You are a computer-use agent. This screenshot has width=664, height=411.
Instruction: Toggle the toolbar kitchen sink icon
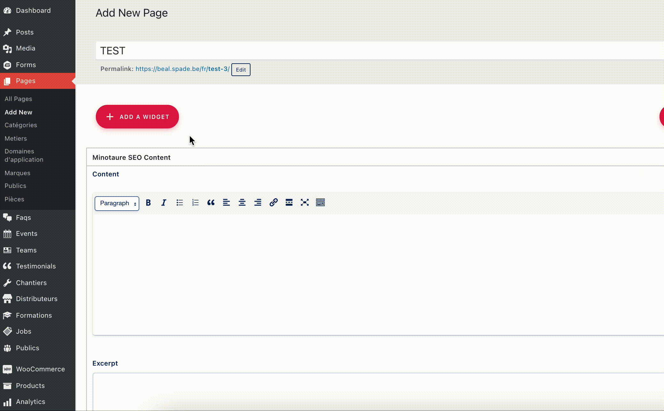tap(320, 203)
